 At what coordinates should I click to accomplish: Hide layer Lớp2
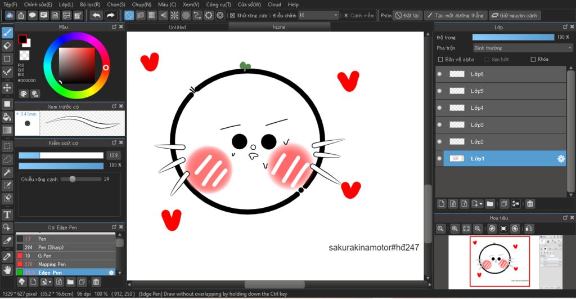439,142
